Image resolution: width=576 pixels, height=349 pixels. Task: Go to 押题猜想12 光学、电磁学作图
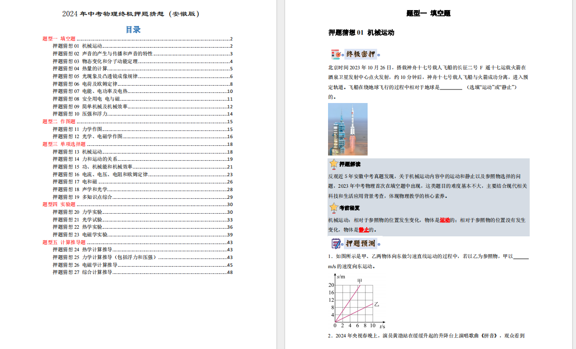142,136
